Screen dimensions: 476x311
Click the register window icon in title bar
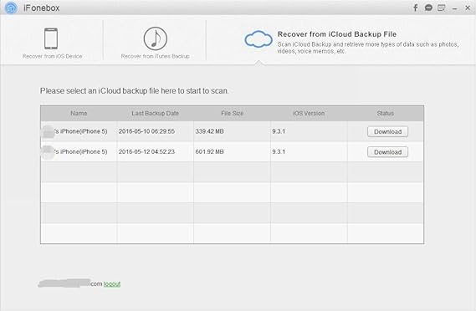point(442,8)
